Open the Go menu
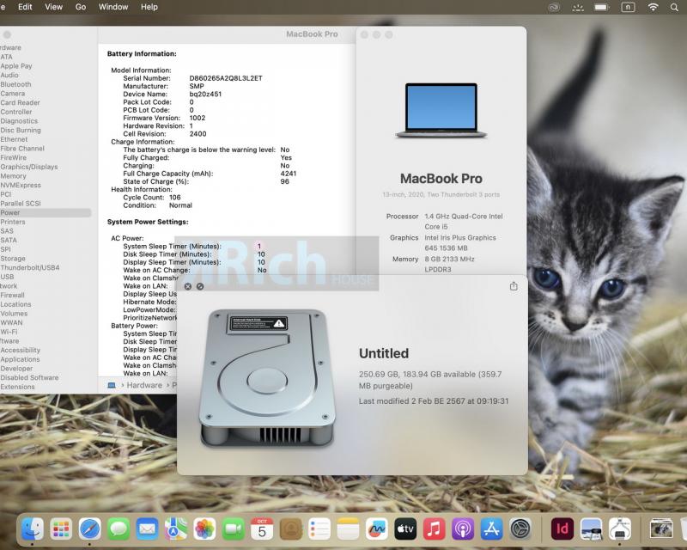 [x=81, y=7]
